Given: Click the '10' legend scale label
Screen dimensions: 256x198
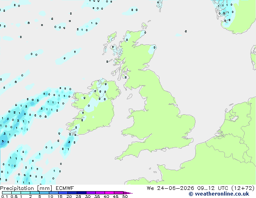Looking at the screenshot, I should 50,196.
